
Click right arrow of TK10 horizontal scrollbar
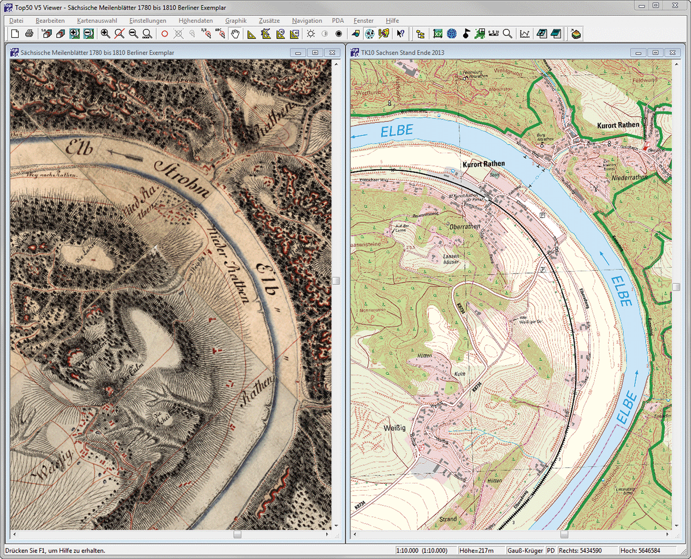click(668, 534)
